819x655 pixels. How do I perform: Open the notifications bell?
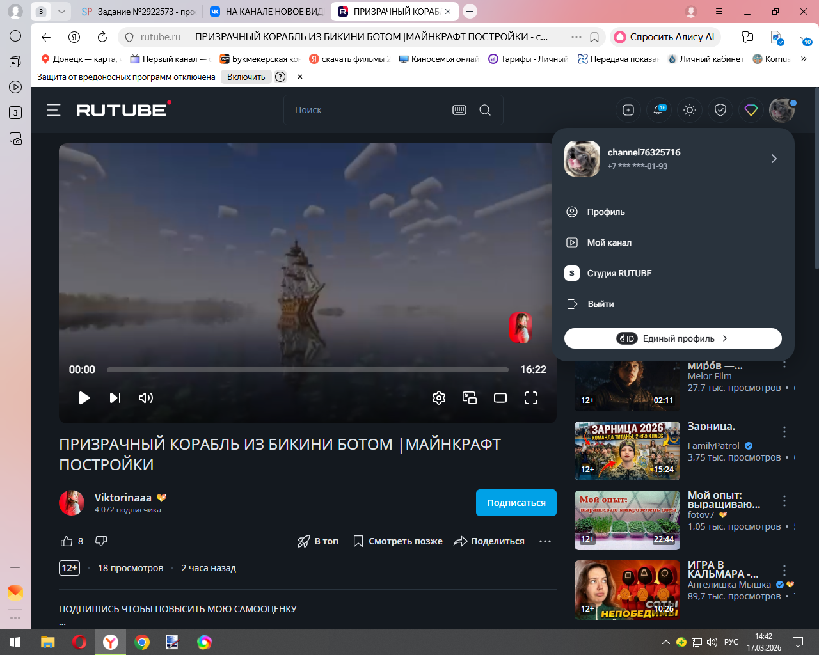(658, 110)
